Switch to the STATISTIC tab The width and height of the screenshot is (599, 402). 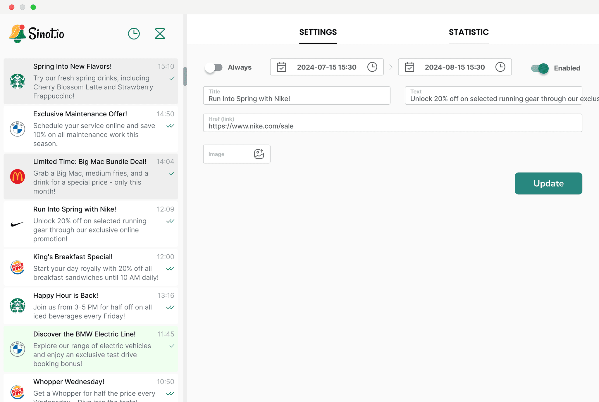coord(469,32)
